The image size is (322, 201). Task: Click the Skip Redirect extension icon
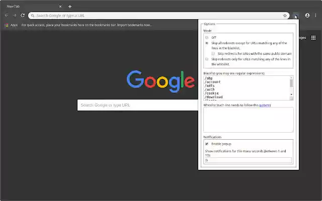click(x=296, y=16)
